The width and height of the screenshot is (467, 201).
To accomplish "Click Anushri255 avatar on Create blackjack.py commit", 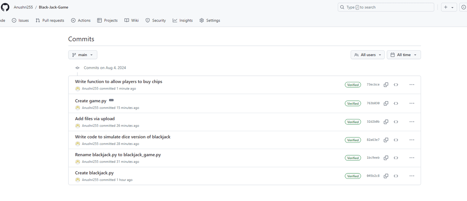I will [77, 180].
